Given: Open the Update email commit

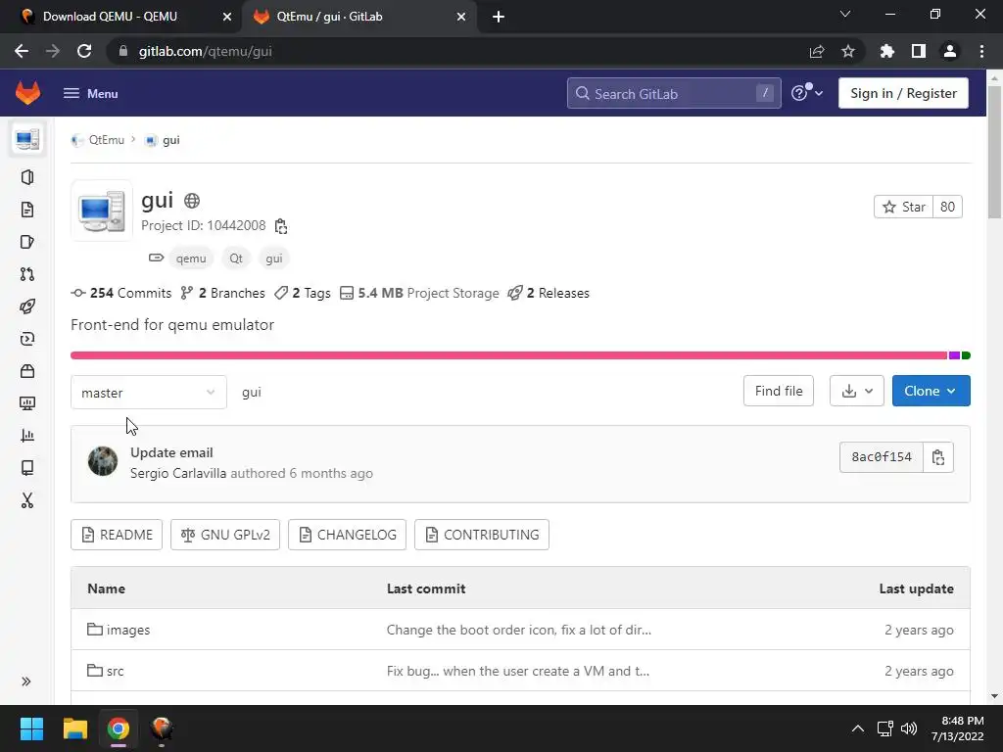Looking at the screenshot, I should (171, 452).
